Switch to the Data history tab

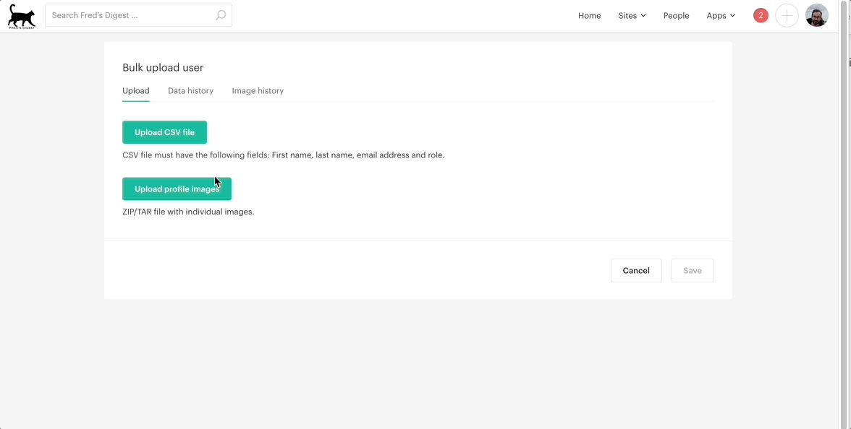[x=190, y=91]
